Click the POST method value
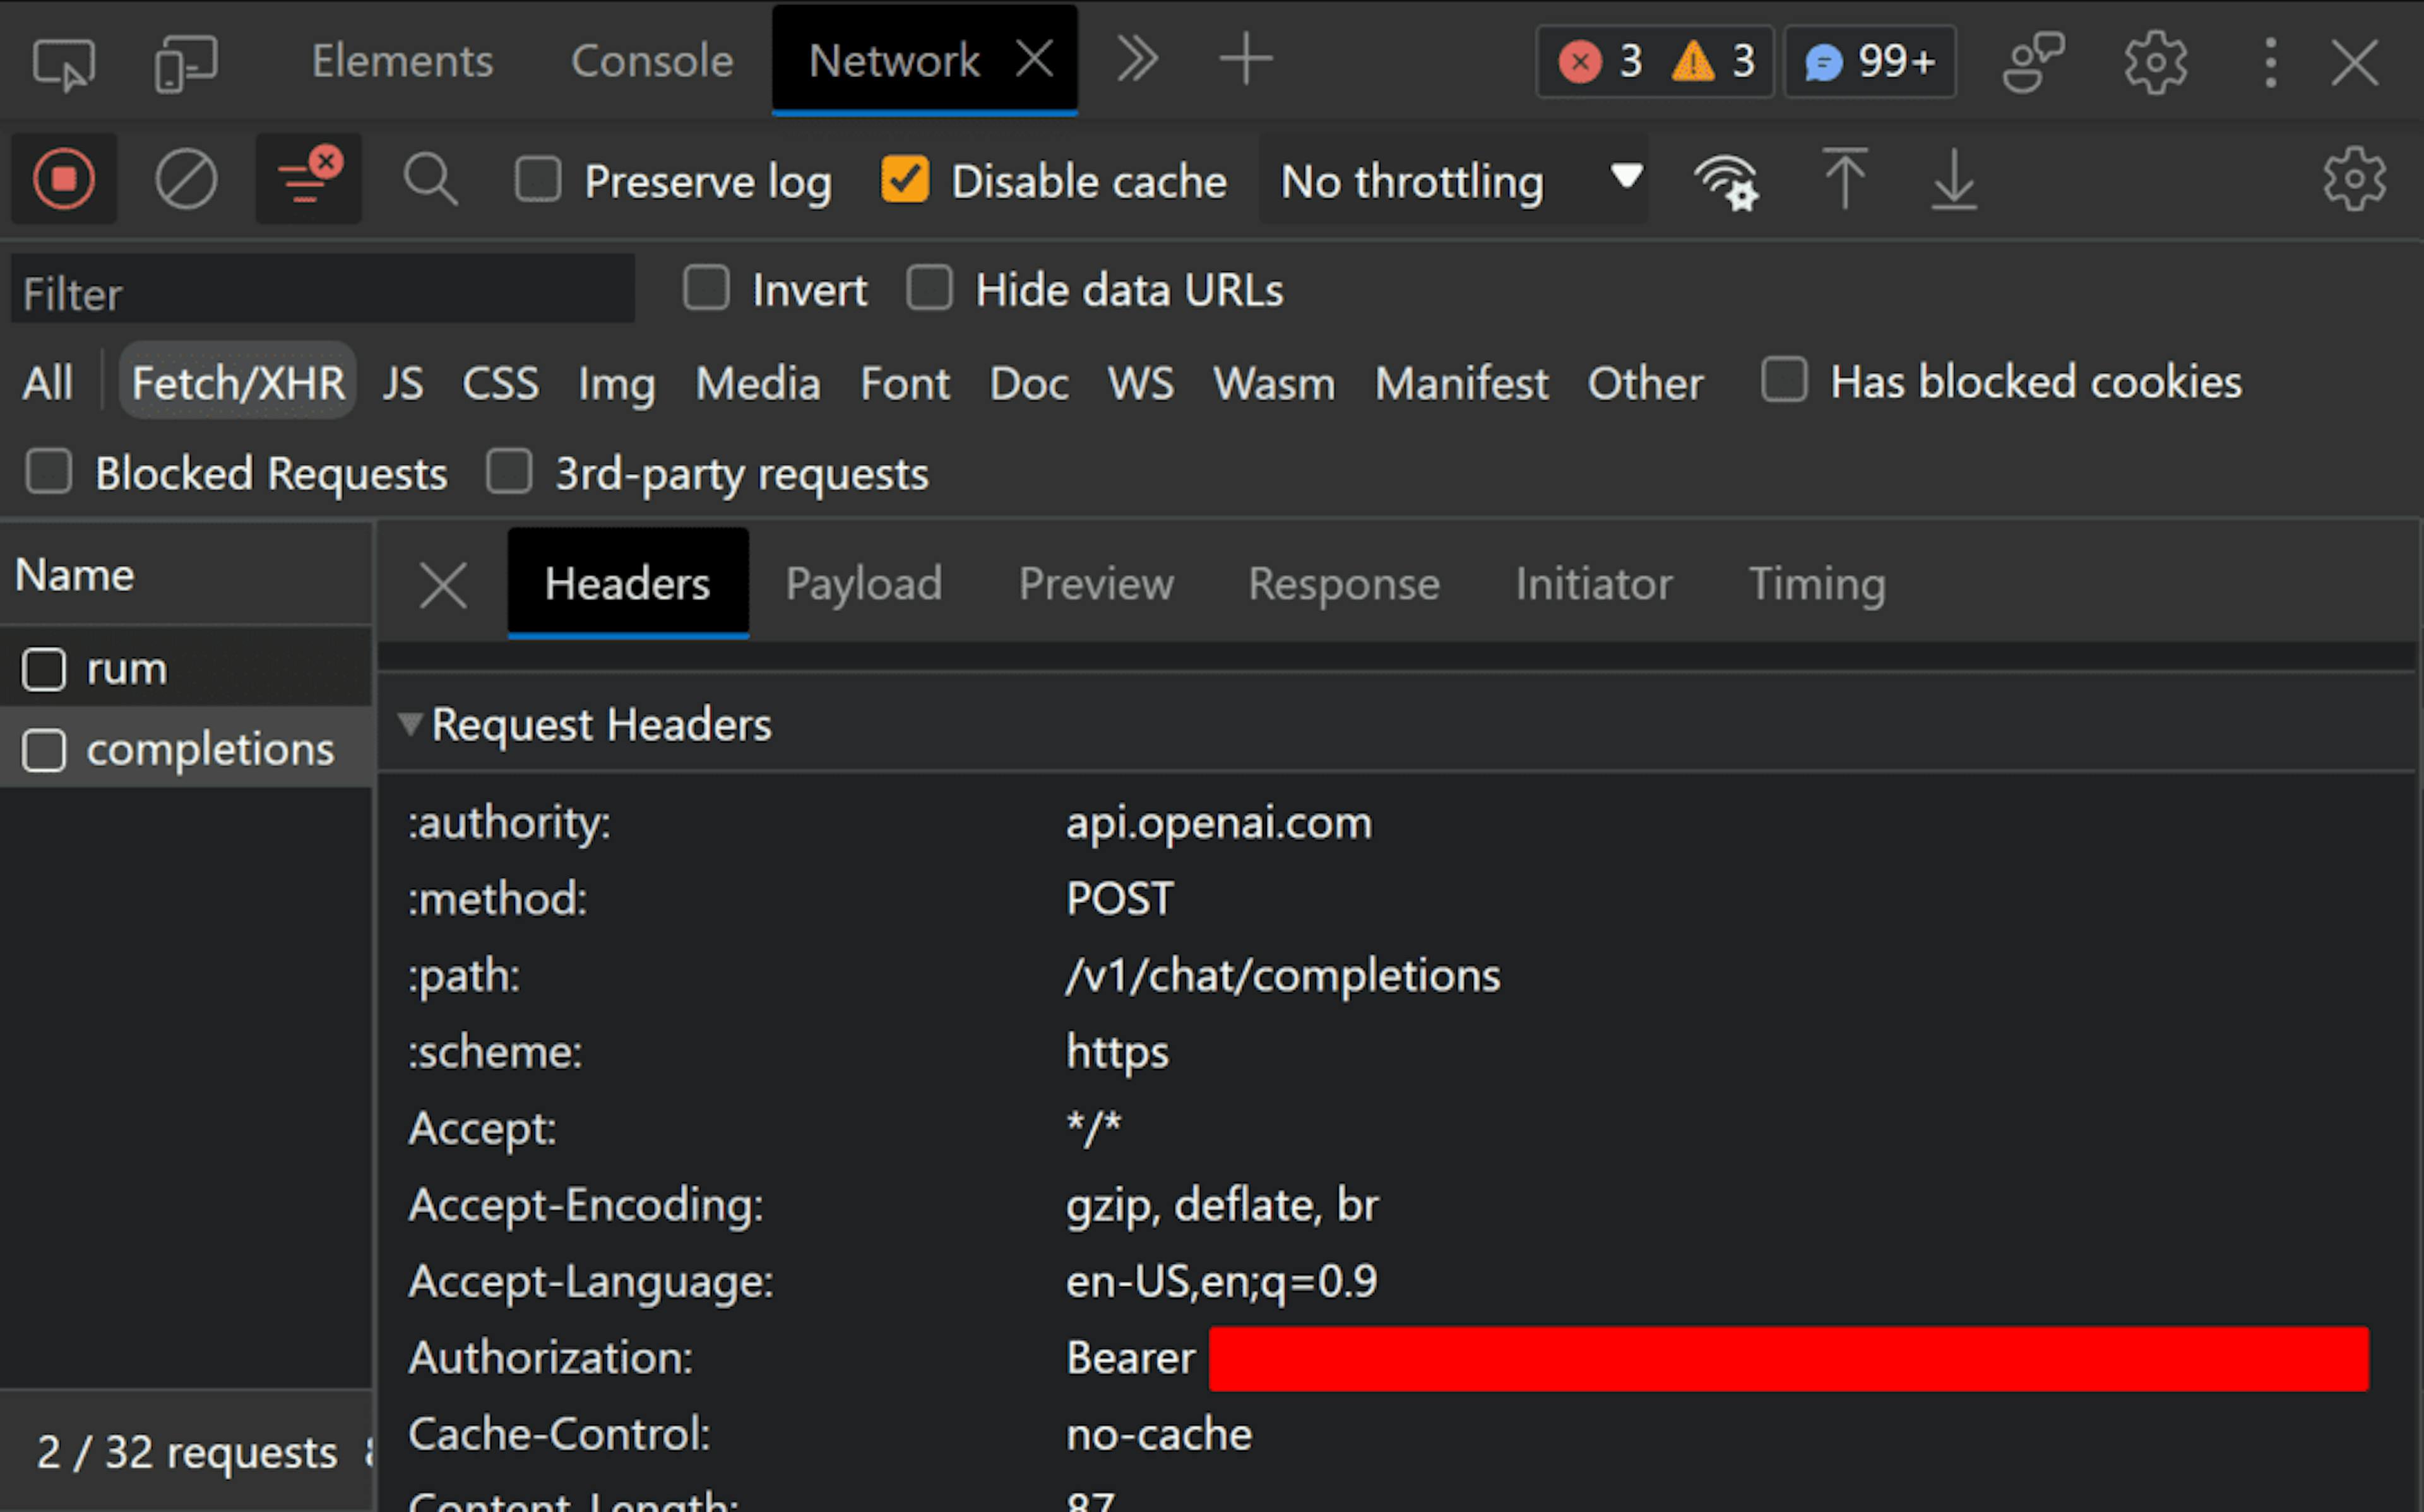The height and width of the screenshot is (1512, 2424). 1120,898
